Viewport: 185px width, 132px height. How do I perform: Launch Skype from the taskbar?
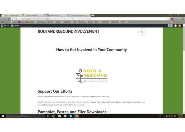point(71,116)
